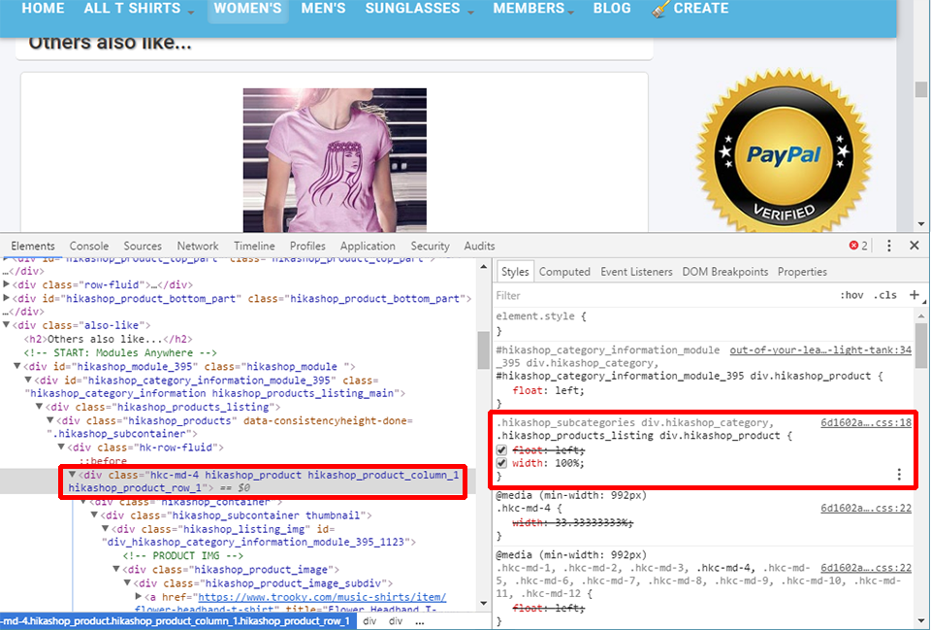
Task: Click the paintbrush icon beside CREATE
Action: tap(660, 9)
